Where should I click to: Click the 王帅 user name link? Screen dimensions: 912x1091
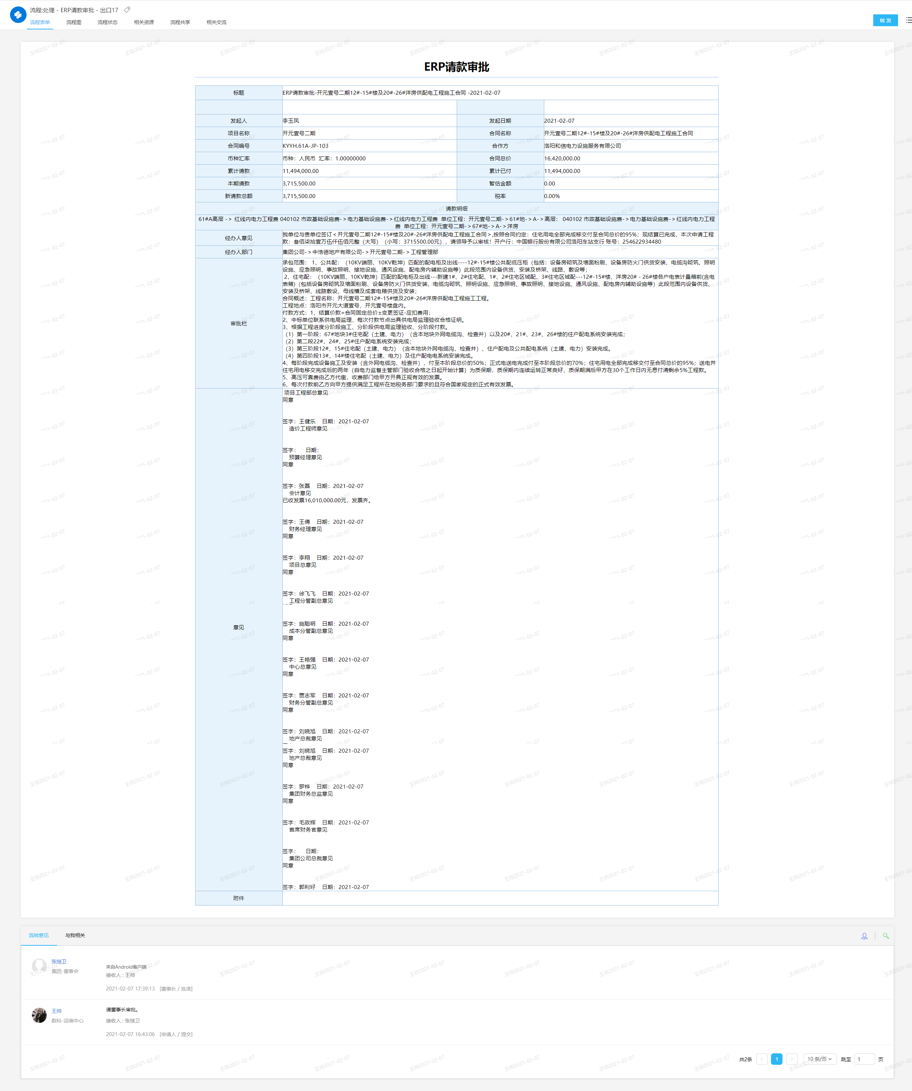tap(57, 1011)
